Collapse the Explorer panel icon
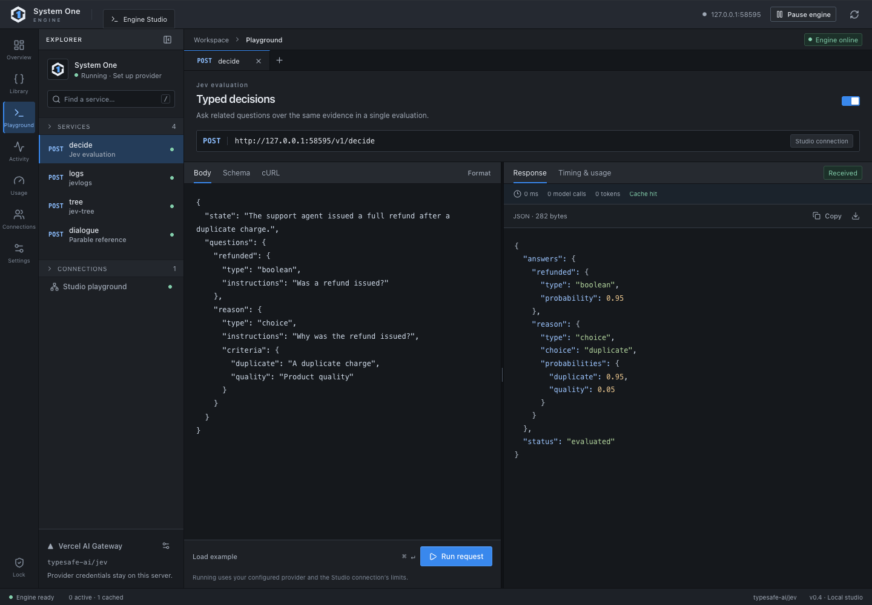This screenshot has height=605, width=872. [x=168, y=40]
